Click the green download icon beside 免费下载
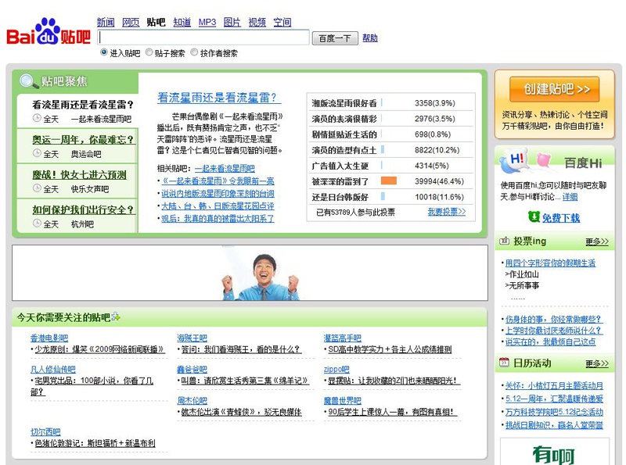 (x=534, y=216)
